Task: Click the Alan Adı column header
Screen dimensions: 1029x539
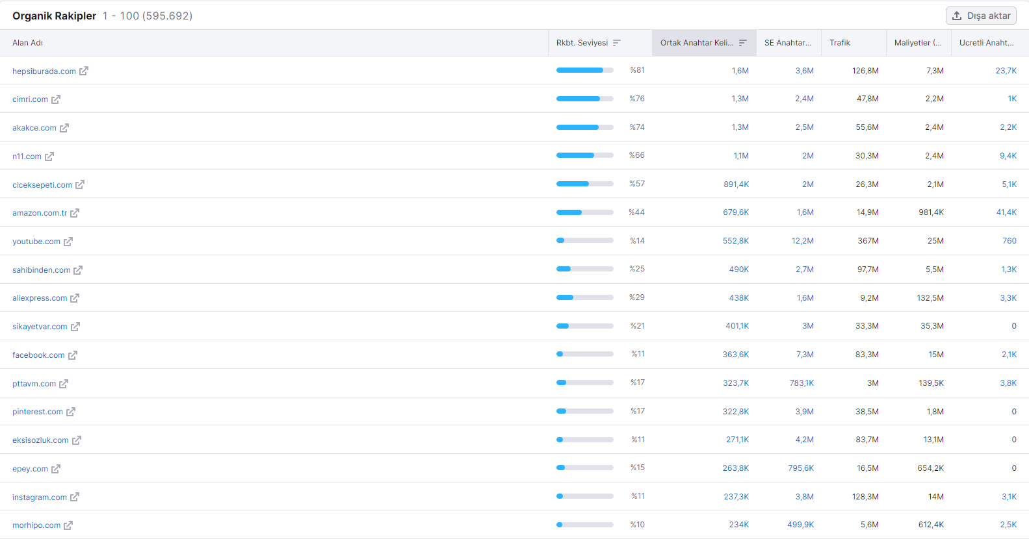Action: (28, 43)
